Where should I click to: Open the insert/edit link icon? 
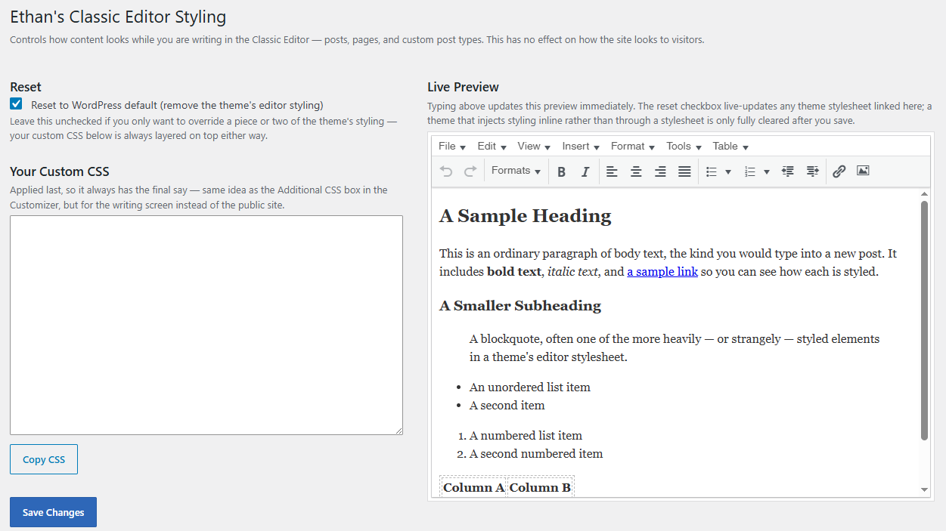pyautogui.click(x=839, y=171)
